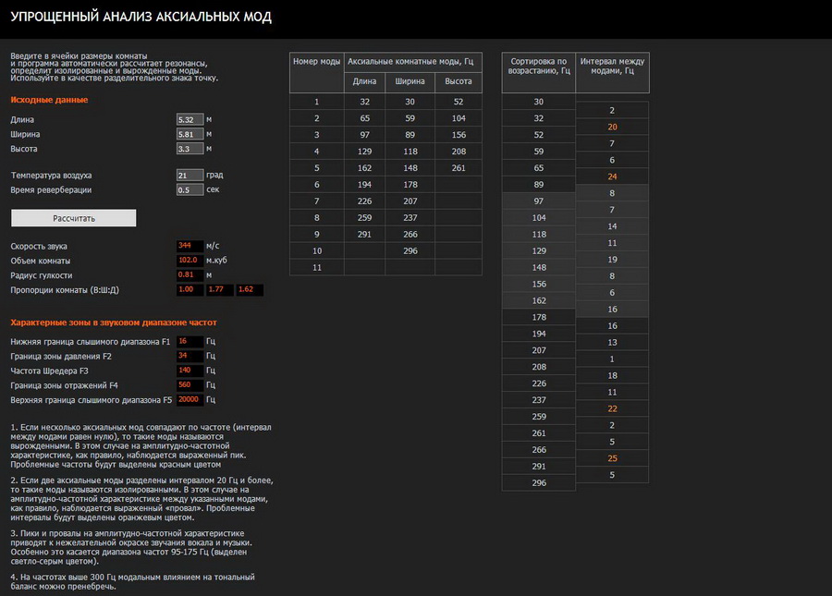Click the Интервал между модами column header

(x=612, y=66)
